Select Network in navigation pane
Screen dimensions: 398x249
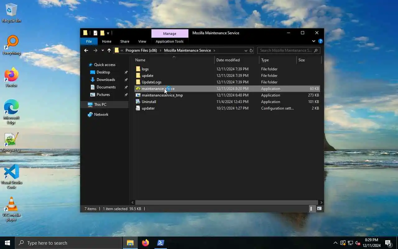point(101,115)
